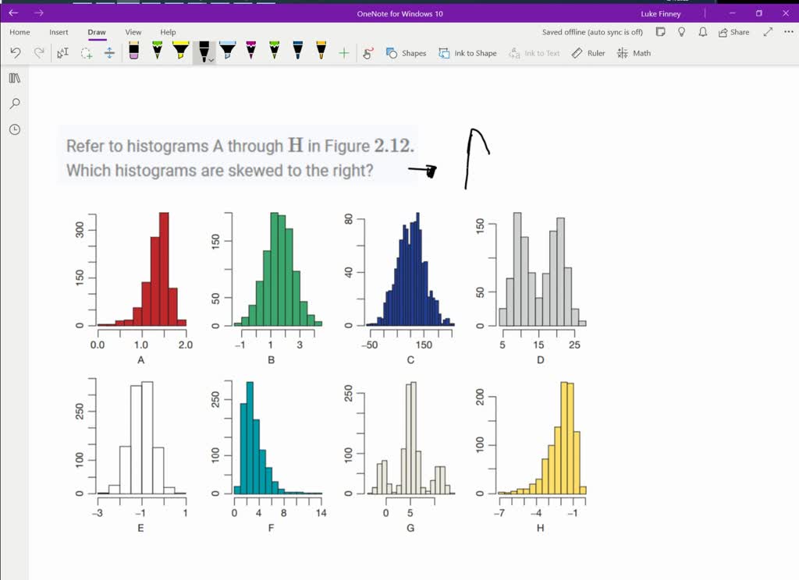799x580 pixels.
Task: Open the Math assistant
Action: point(634,53)
